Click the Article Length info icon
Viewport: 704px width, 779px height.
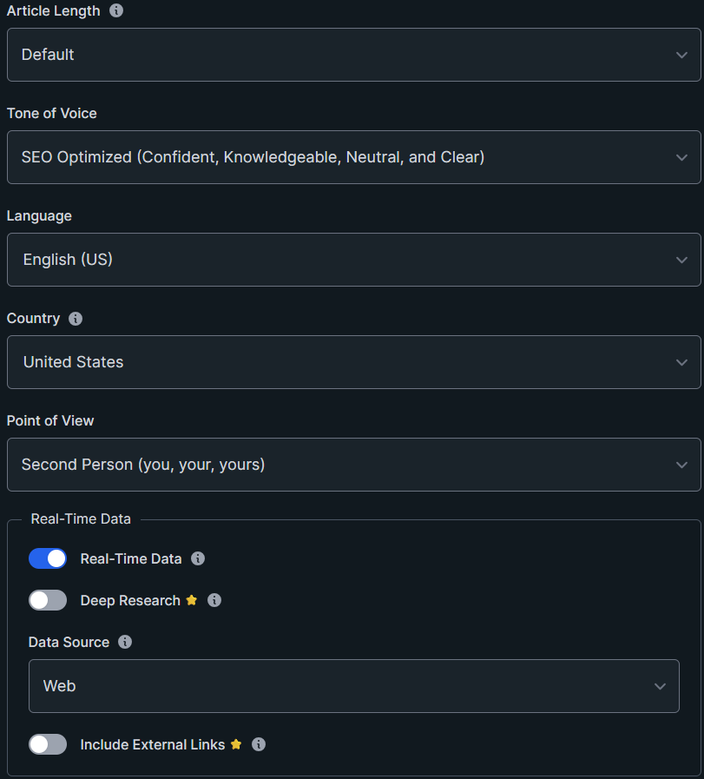(116, 11)
